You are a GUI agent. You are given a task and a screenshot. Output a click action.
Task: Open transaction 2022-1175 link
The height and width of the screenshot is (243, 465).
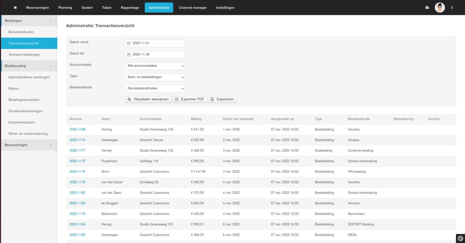tap(77, 161)
